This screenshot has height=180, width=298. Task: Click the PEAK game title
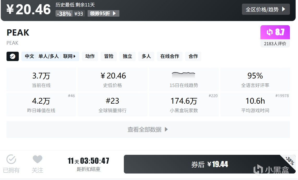point(18,32)
